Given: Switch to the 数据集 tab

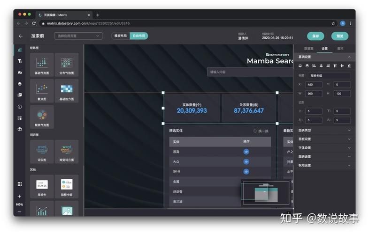Looking at the screenshot, I should tap(309, 49).
